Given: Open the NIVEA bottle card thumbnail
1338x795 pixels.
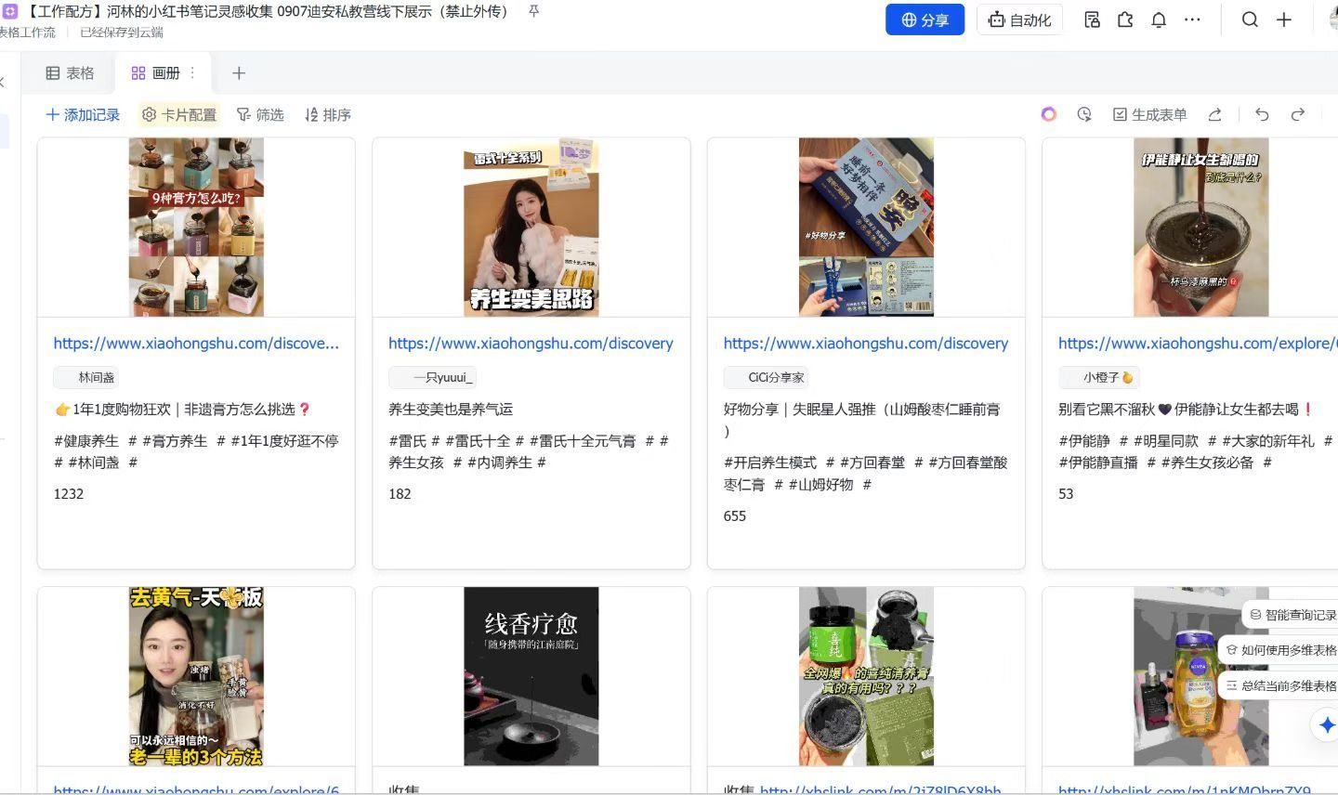Looking at the screenshot, I should [1200, 676].
